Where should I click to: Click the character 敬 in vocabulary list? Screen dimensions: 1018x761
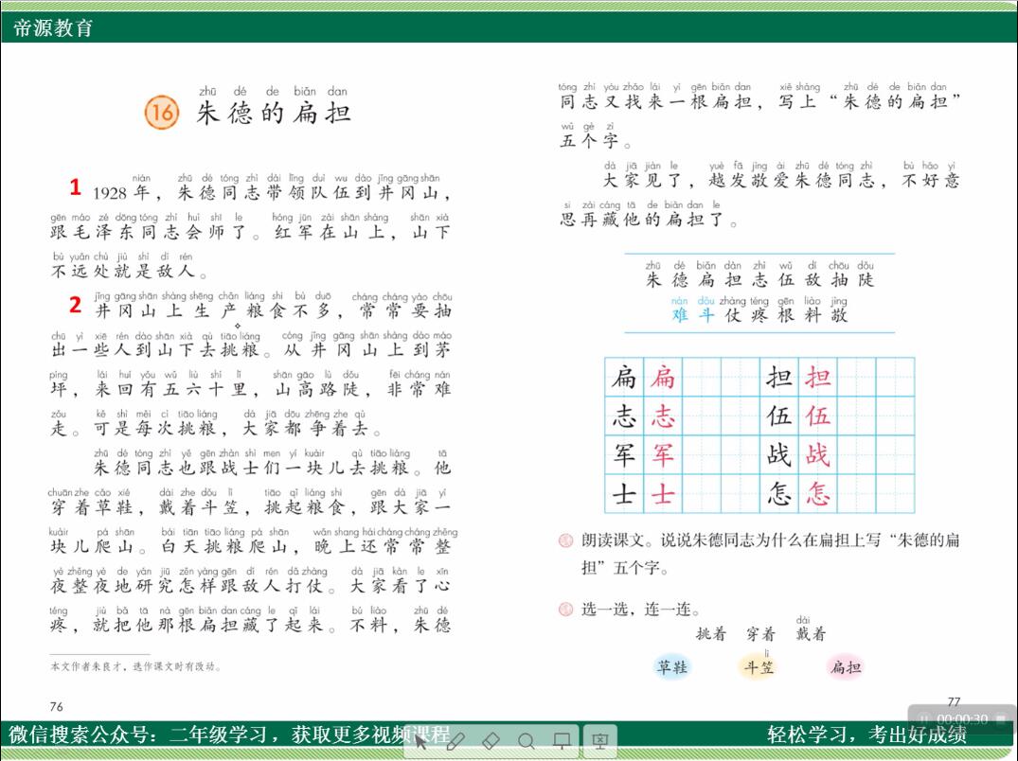tap(839, 315)
